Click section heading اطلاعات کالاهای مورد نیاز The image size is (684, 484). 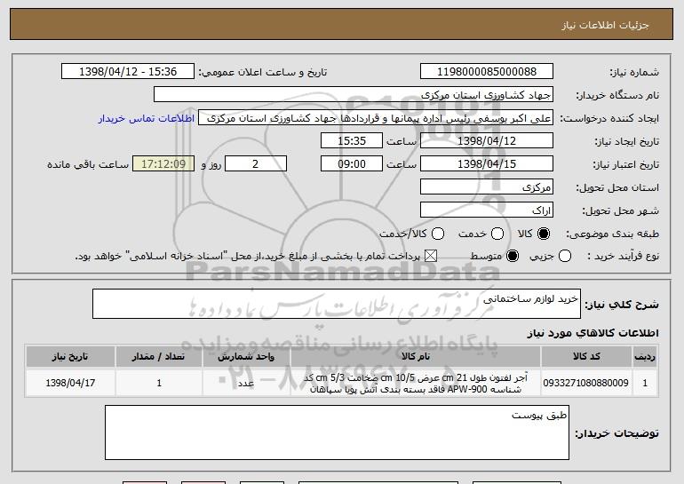[x=593, y=333]
